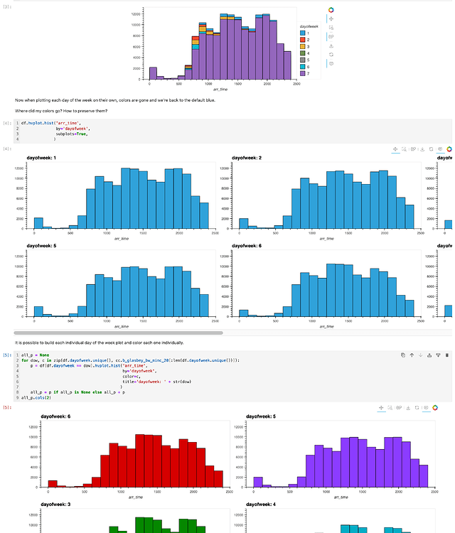Click 'all_p.cols(2)' line in cell 5
The height and width of the screenshot is (533, 455).
click(x=36, y=397)
